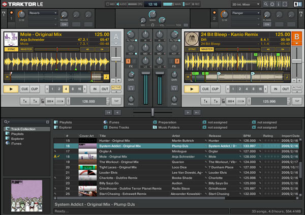This screenshot has height=215, width=305.
Task: Click Deck A tempo fader handle
Action: click(116, 59)
